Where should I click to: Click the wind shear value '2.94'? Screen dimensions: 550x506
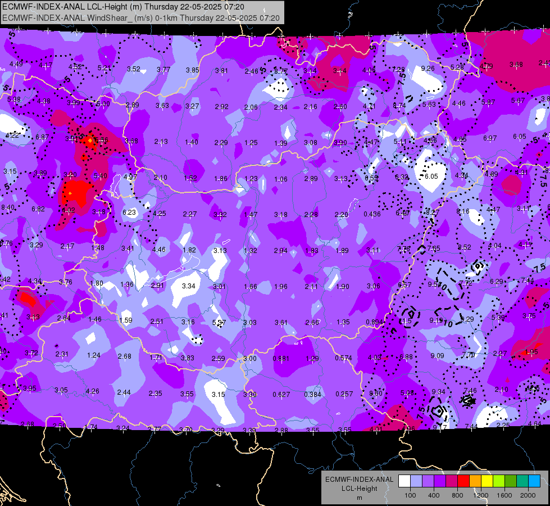click(280, 251)
